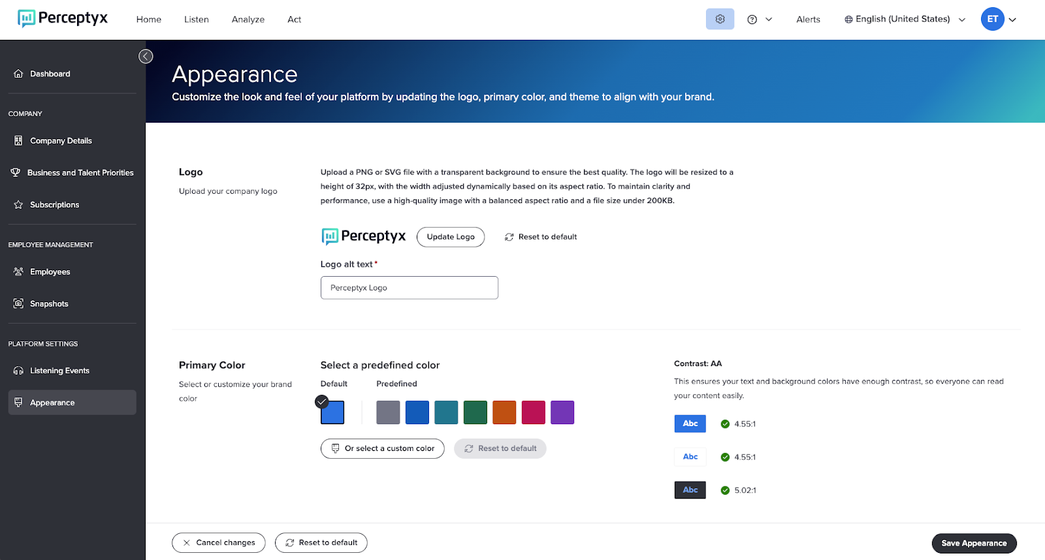This screenshot has width=1045, height=560.
Task: Select Appearance in the sidebar
Action: pos(72,402)
